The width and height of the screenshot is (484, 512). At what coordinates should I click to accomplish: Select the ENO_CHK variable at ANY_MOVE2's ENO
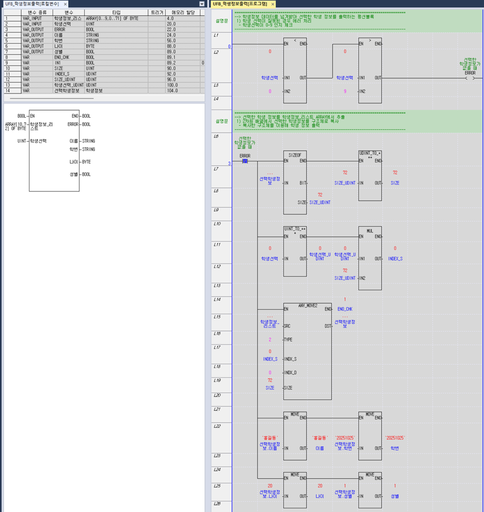coord(345,309)
